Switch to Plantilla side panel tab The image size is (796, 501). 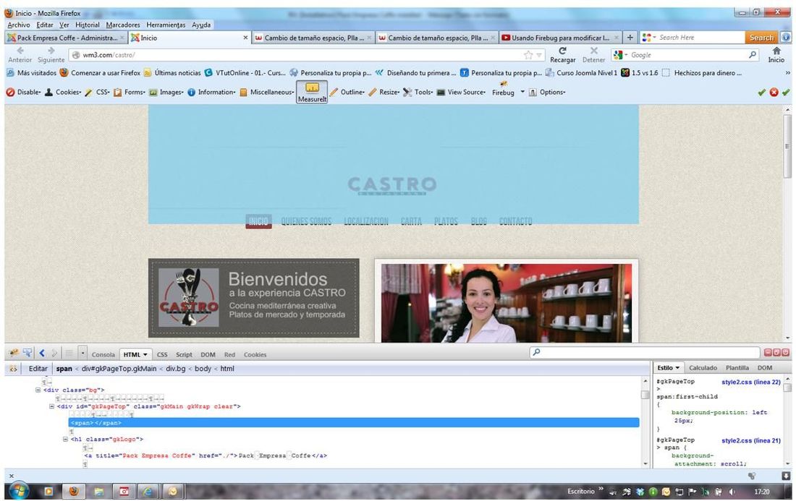tap(737, 368)
